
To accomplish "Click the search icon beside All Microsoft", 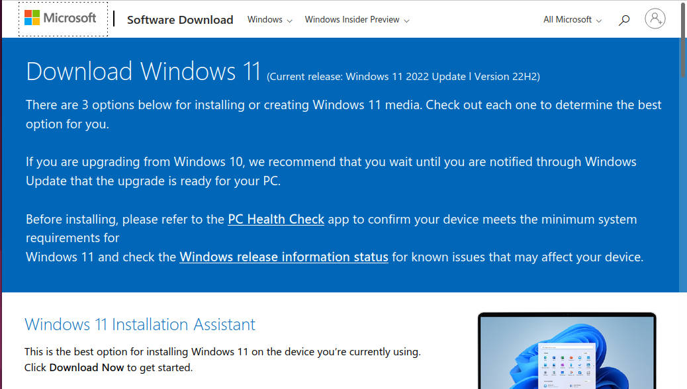I will coord(623,20).
